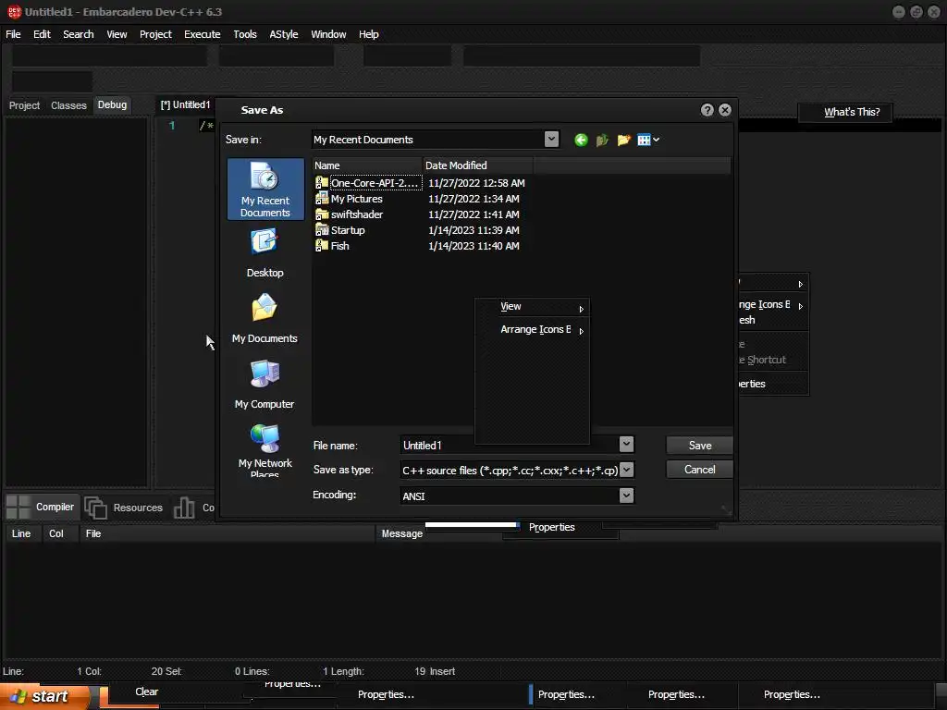Click the Resources tab icon

coord(95,508)
